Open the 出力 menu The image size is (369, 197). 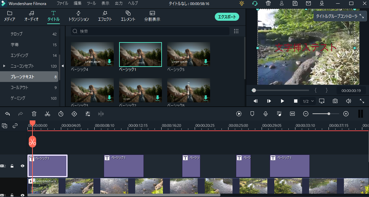119,4
